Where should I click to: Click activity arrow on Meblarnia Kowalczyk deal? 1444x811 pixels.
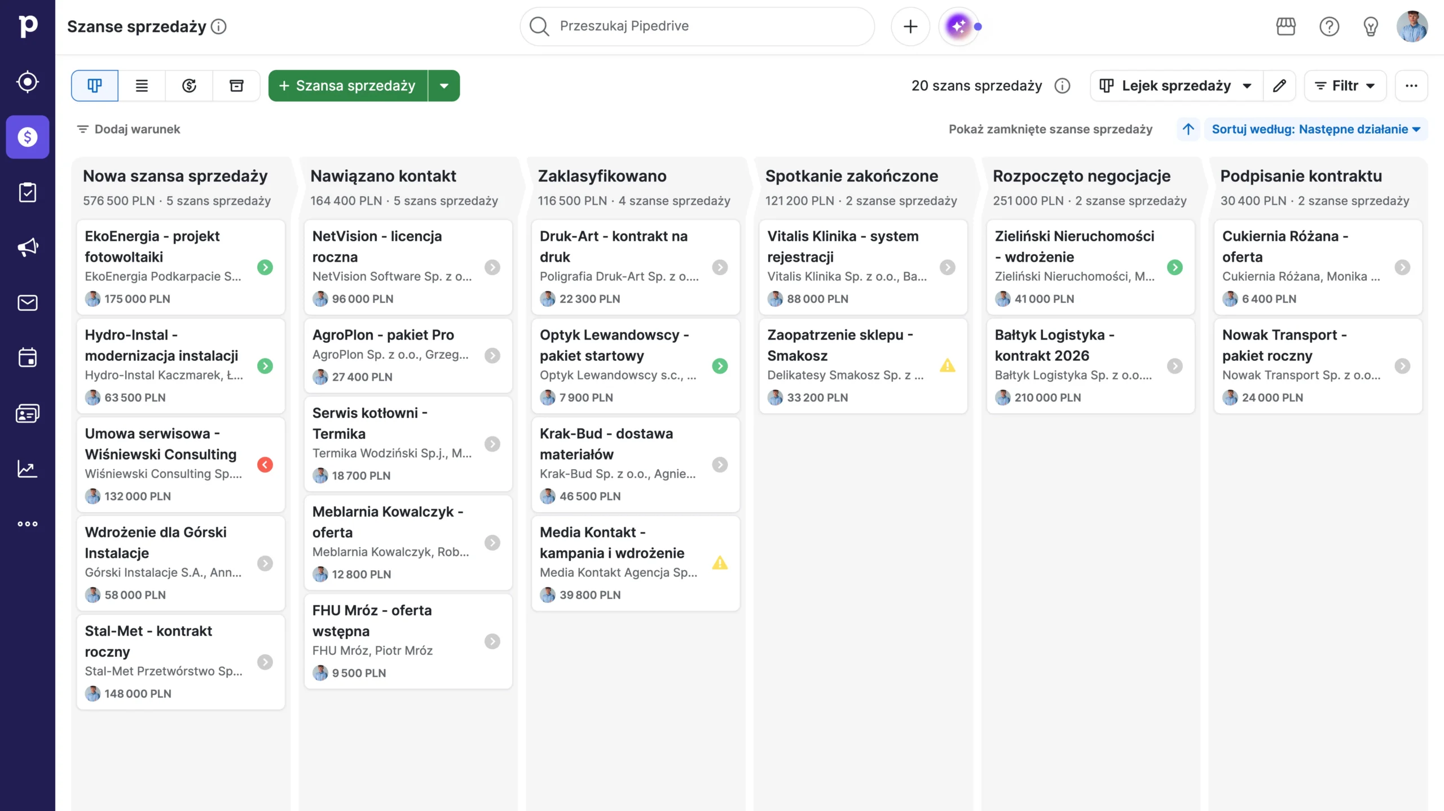492,543
